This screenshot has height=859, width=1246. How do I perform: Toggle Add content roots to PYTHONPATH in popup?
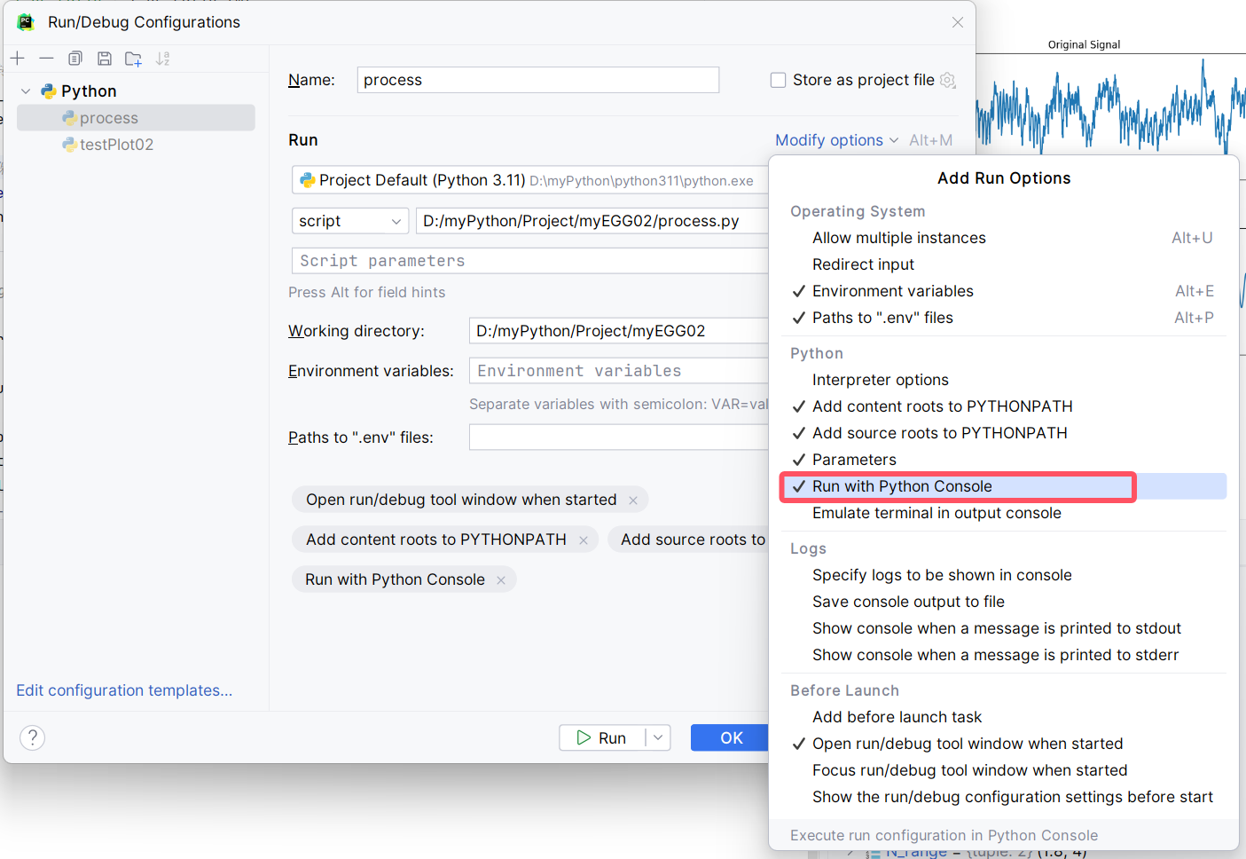coord(1004,406)
